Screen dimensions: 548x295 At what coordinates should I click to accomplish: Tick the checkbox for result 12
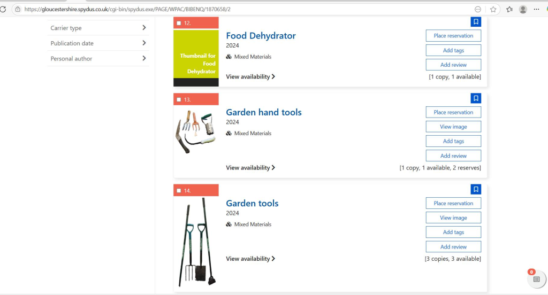[179, 23]
